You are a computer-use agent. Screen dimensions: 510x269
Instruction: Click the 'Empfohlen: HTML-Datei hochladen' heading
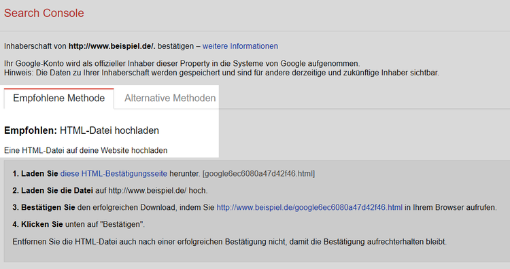(82, 130)
